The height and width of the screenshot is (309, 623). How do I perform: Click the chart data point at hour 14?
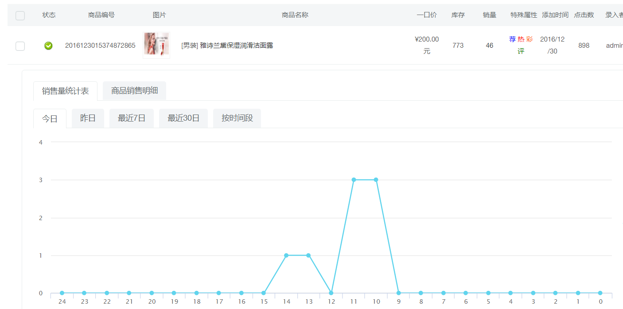(x=286, y=255)
